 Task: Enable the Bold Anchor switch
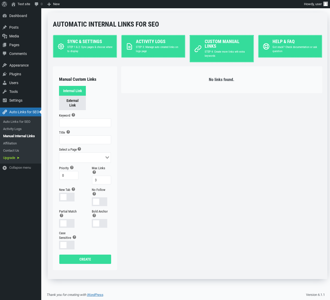click(x=100, y=223)
